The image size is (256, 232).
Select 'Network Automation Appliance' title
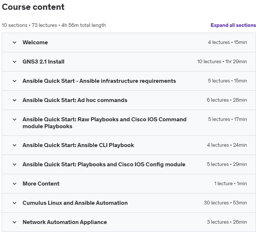(65, 222)
